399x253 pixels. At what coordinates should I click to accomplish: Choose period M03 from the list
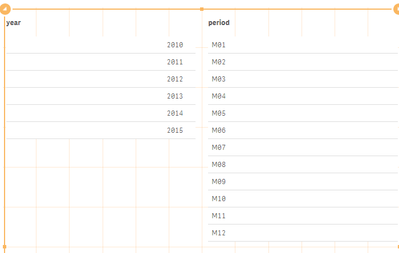tap(219, 79)
